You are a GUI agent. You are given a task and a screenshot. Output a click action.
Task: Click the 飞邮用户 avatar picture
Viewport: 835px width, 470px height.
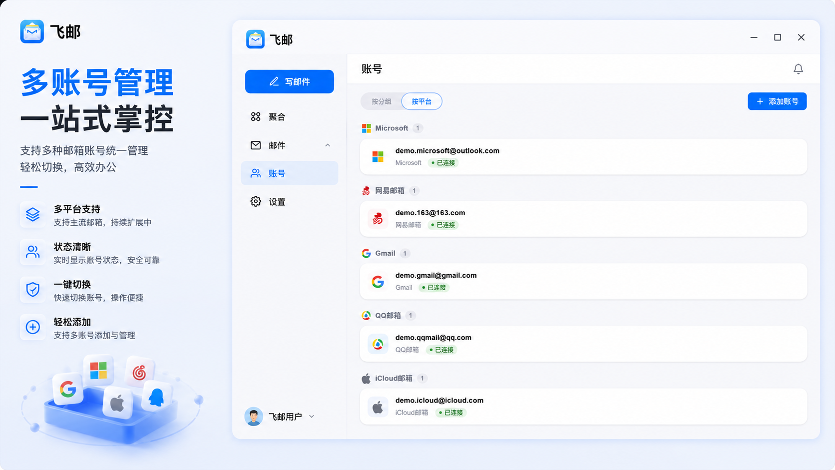click(254, 417)
